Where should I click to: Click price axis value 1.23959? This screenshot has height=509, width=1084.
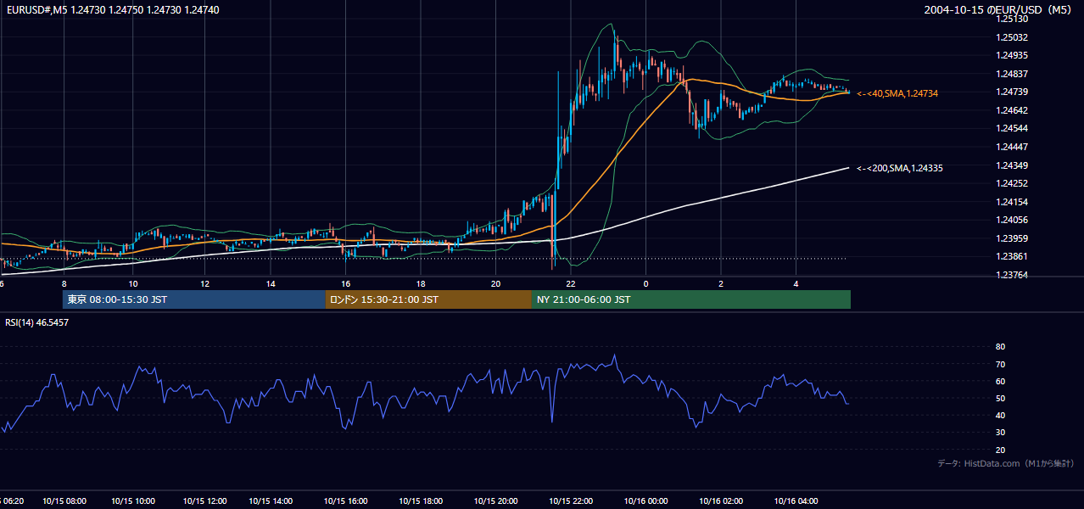click(x=1013, y=238)
